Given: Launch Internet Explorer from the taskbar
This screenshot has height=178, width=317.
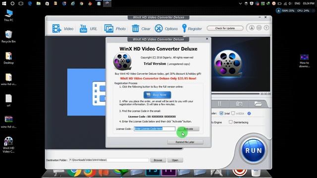Looking at the screenshot, I should (x=73, y=3).
